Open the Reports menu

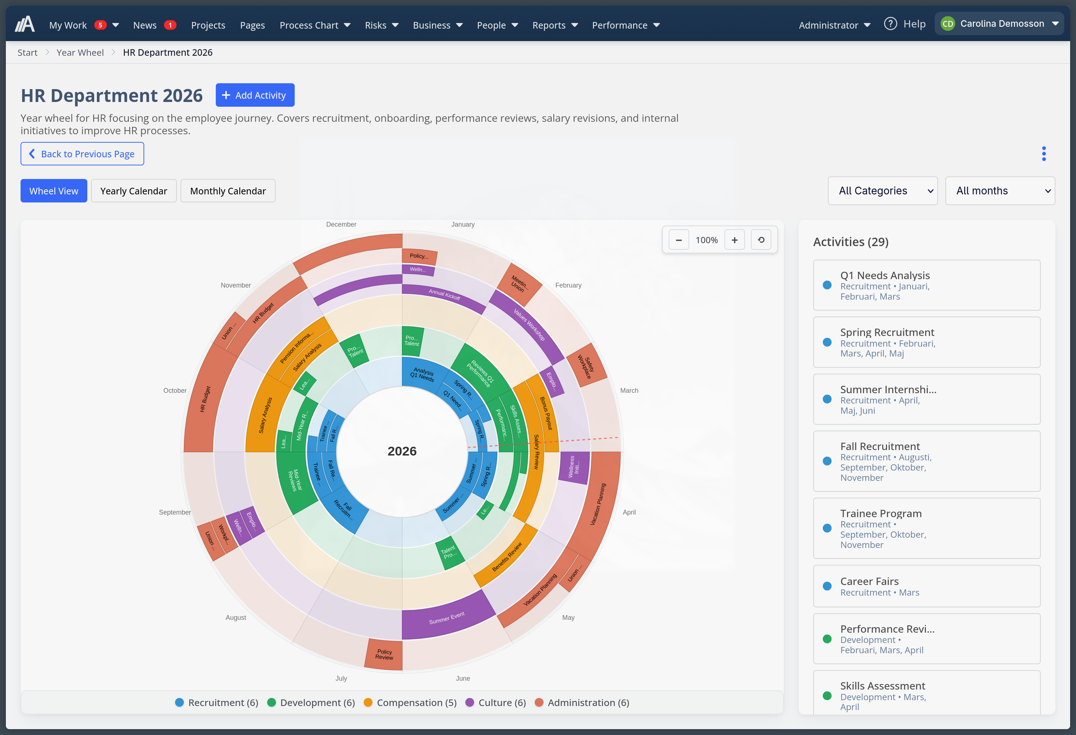(x=555, y=25)
